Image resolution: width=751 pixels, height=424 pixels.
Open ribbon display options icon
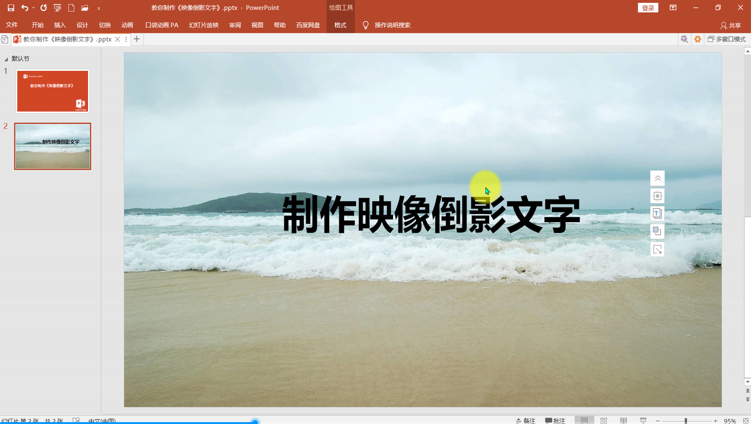point(673,8)
